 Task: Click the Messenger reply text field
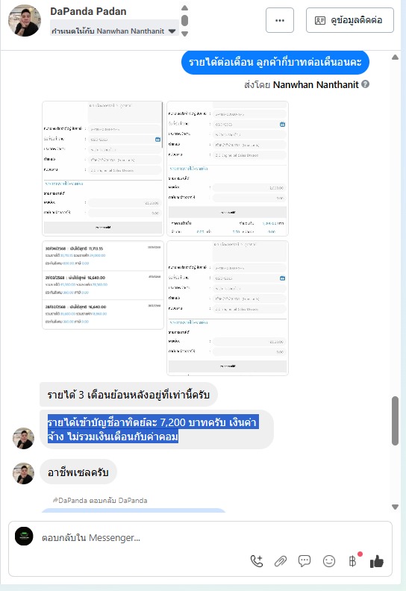200,537
